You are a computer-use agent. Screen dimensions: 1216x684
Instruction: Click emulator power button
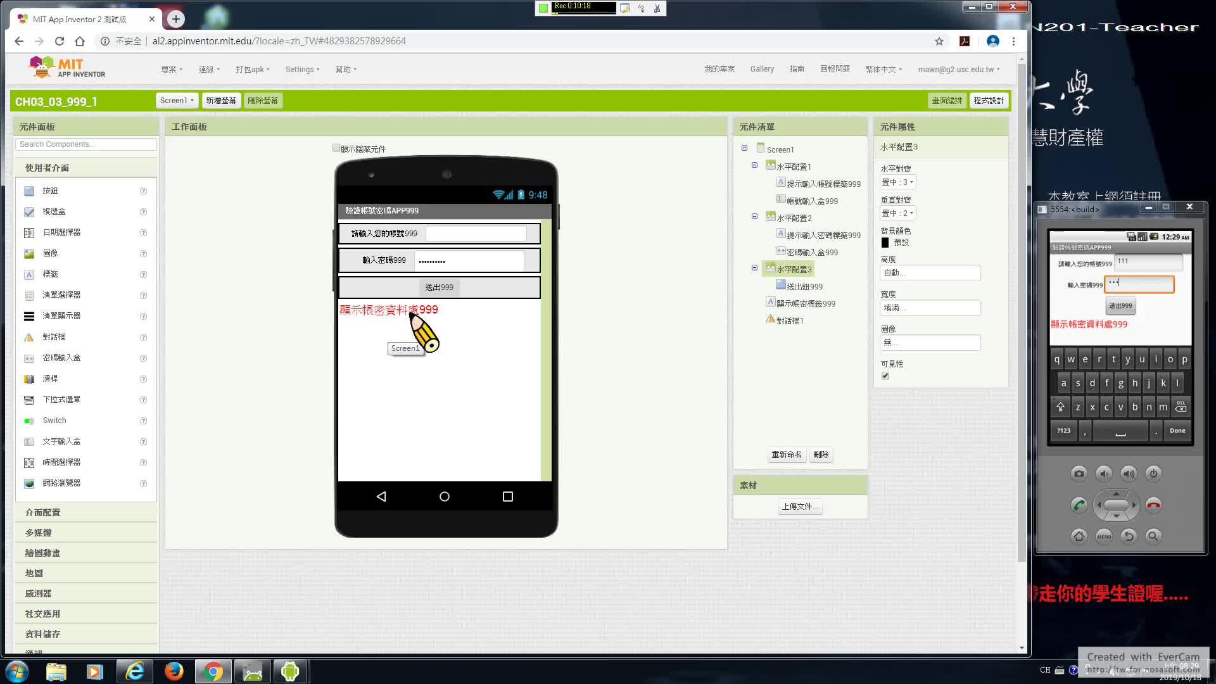[1153, 473]
